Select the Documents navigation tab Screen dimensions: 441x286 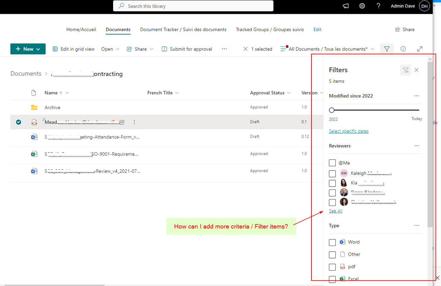tap(118, 30)
